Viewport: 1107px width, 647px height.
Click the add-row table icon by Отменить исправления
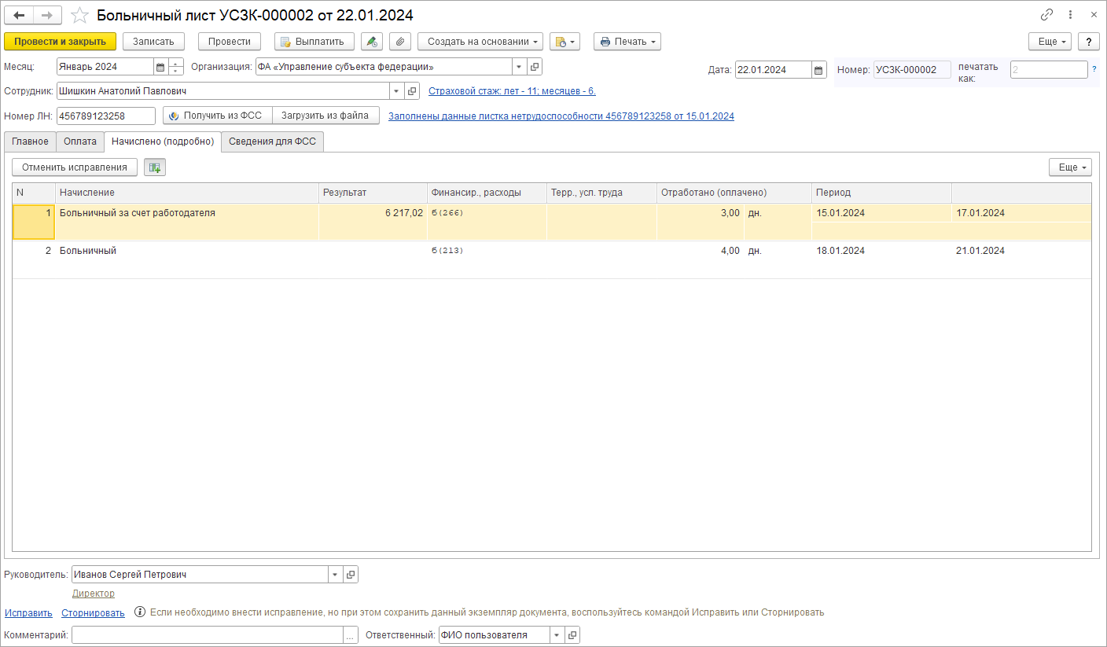pos(155,167)
